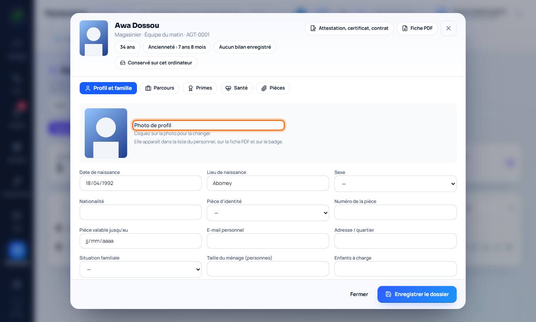Click the large profile photo to change it
Image resolution: width=536 pixels, height=322 pixels.
(x=106, y=133)
